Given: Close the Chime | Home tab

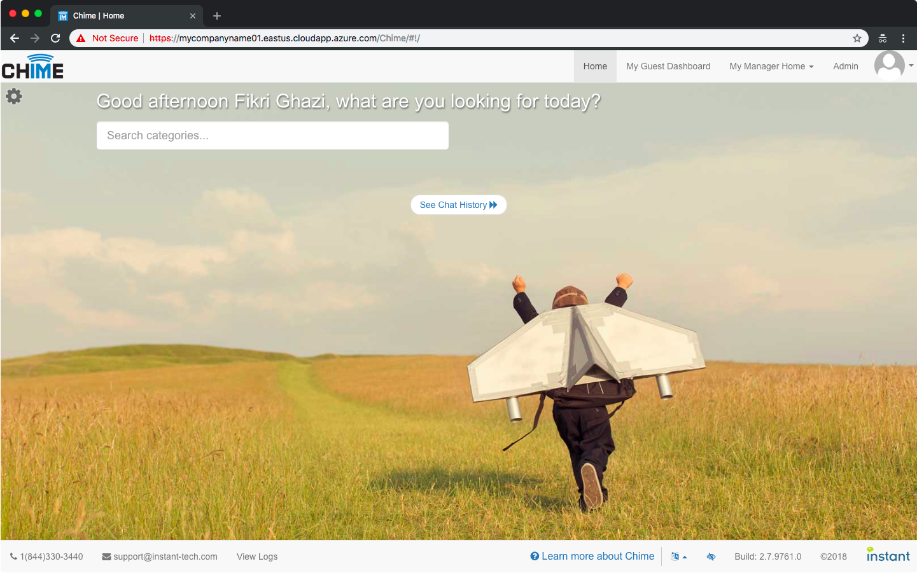Looking at the screenshot, I should pos(193,16).
